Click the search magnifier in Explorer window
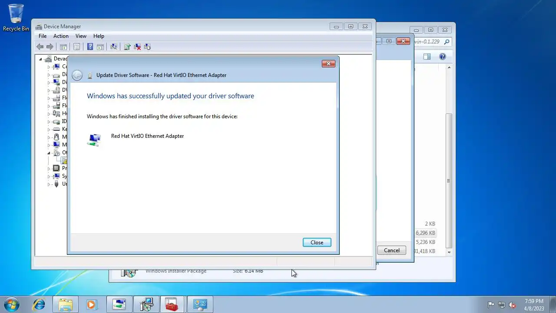 tap(447, 42)
